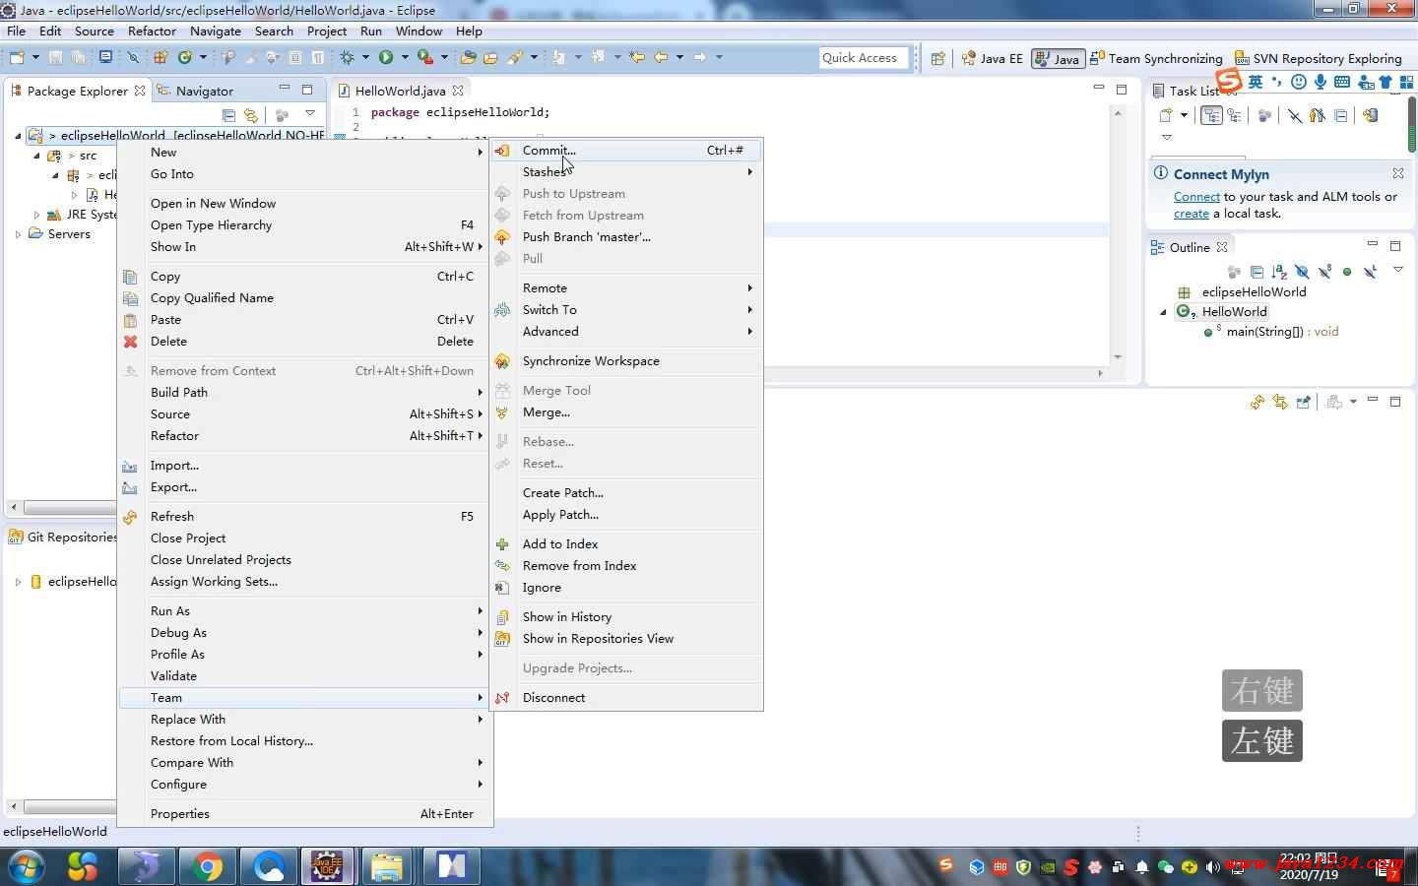The width and height of the screenshot is (1418, 886).
Task: Click the editor vertical scrollbar down arrow
Action: click(x=1118, y=357)
